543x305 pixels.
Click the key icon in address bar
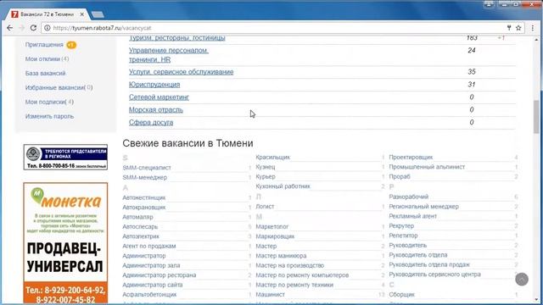tap(509, 28)
